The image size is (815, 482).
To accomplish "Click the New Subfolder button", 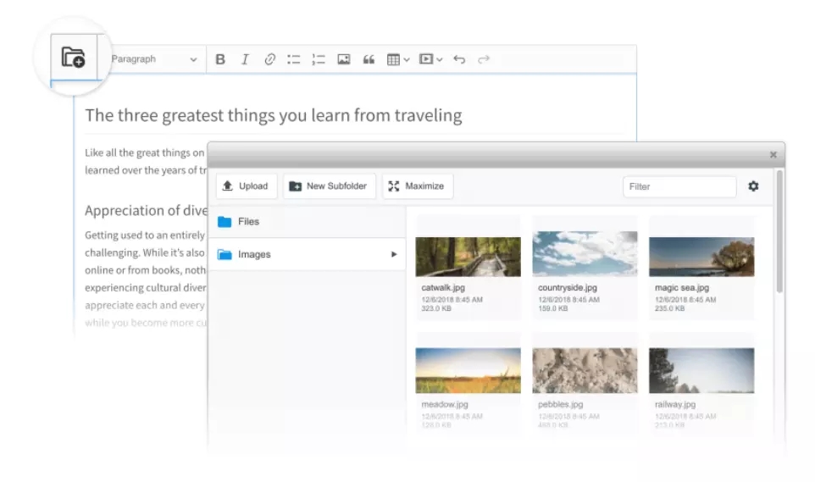I will [x=329, y=186].
